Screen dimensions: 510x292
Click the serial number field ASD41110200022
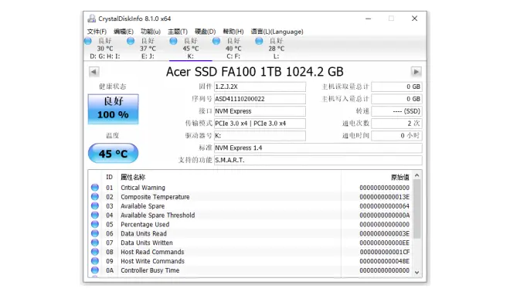tap(260, 99)
